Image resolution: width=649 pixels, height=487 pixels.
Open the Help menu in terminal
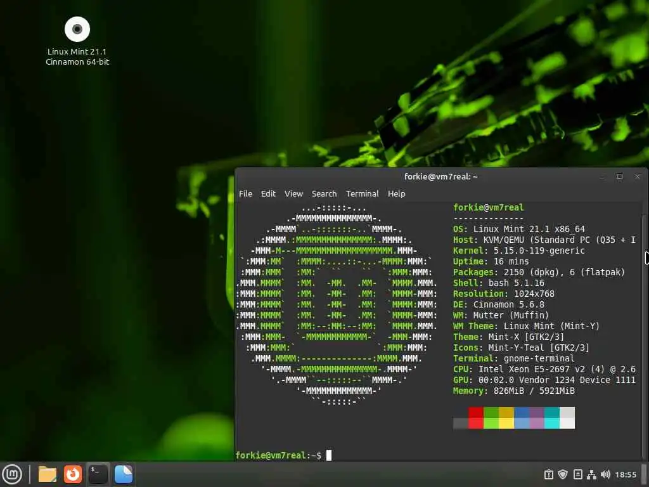[397, 194]
